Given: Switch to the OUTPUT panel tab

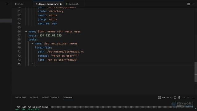Looking at the screenshot, I should tap(34, 97).
